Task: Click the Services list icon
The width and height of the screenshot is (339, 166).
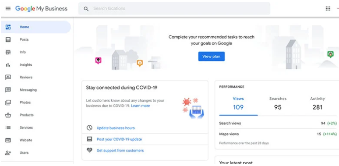Action: tap(8, 127)
